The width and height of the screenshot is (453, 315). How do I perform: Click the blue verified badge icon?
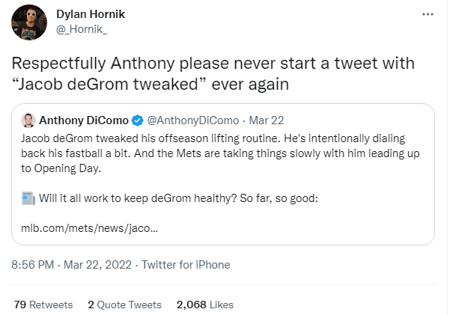pos(138,120)
